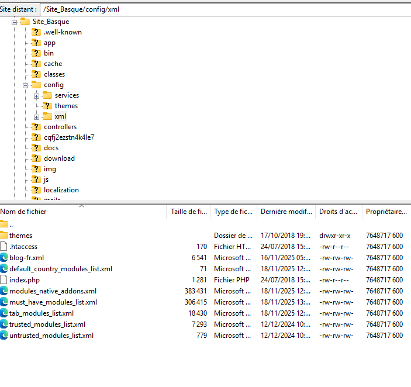Click the default_country_modules_list.xml Edge icon
This screenshot has height=387, width=411.
(x=4, y=268)
